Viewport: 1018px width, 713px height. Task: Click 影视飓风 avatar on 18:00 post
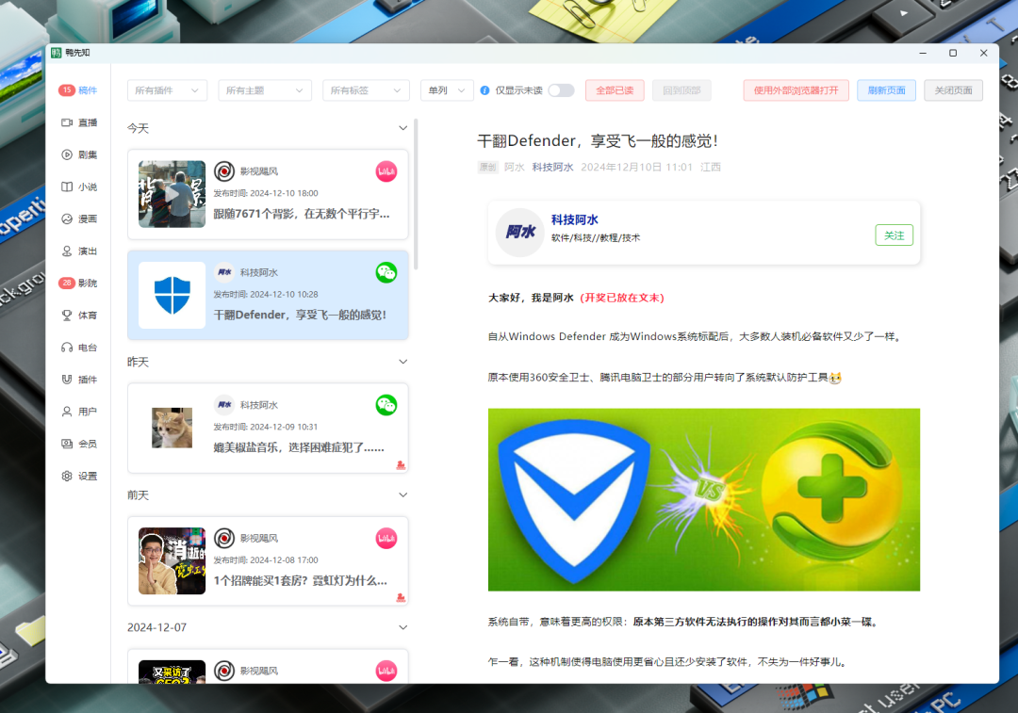point(224,171)
